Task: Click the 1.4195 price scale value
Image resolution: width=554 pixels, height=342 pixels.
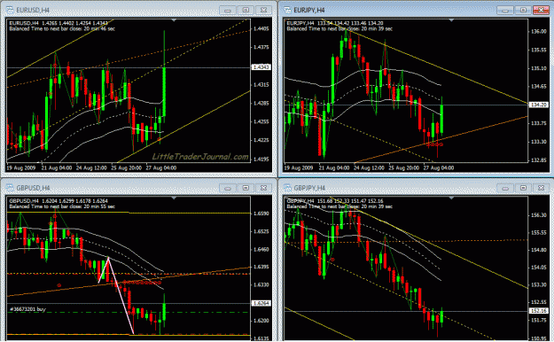Action: (261, 159)
